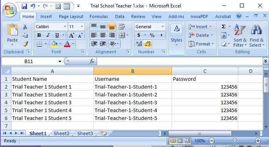
Task: Apply Comma Style number format
Action: pos(161,35)
